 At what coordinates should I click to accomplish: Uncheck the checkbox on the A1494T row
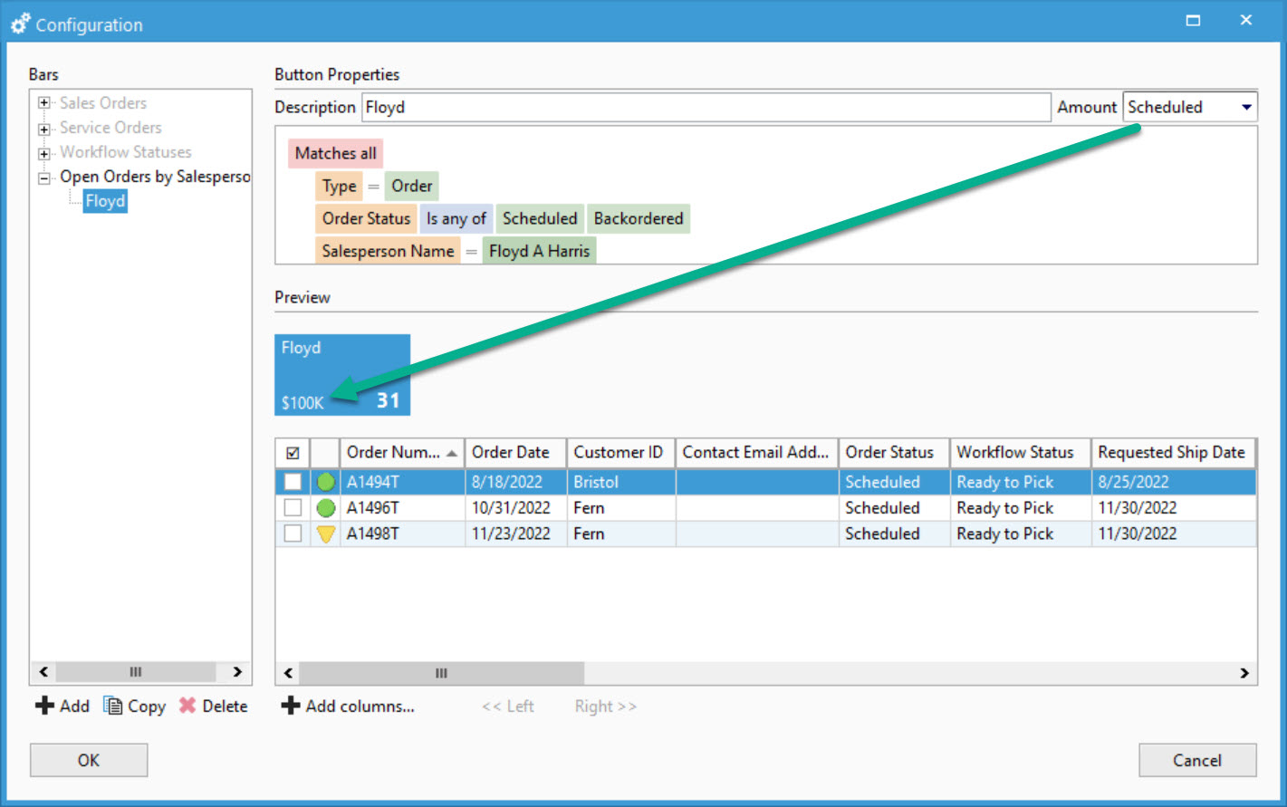coord(292,481)
